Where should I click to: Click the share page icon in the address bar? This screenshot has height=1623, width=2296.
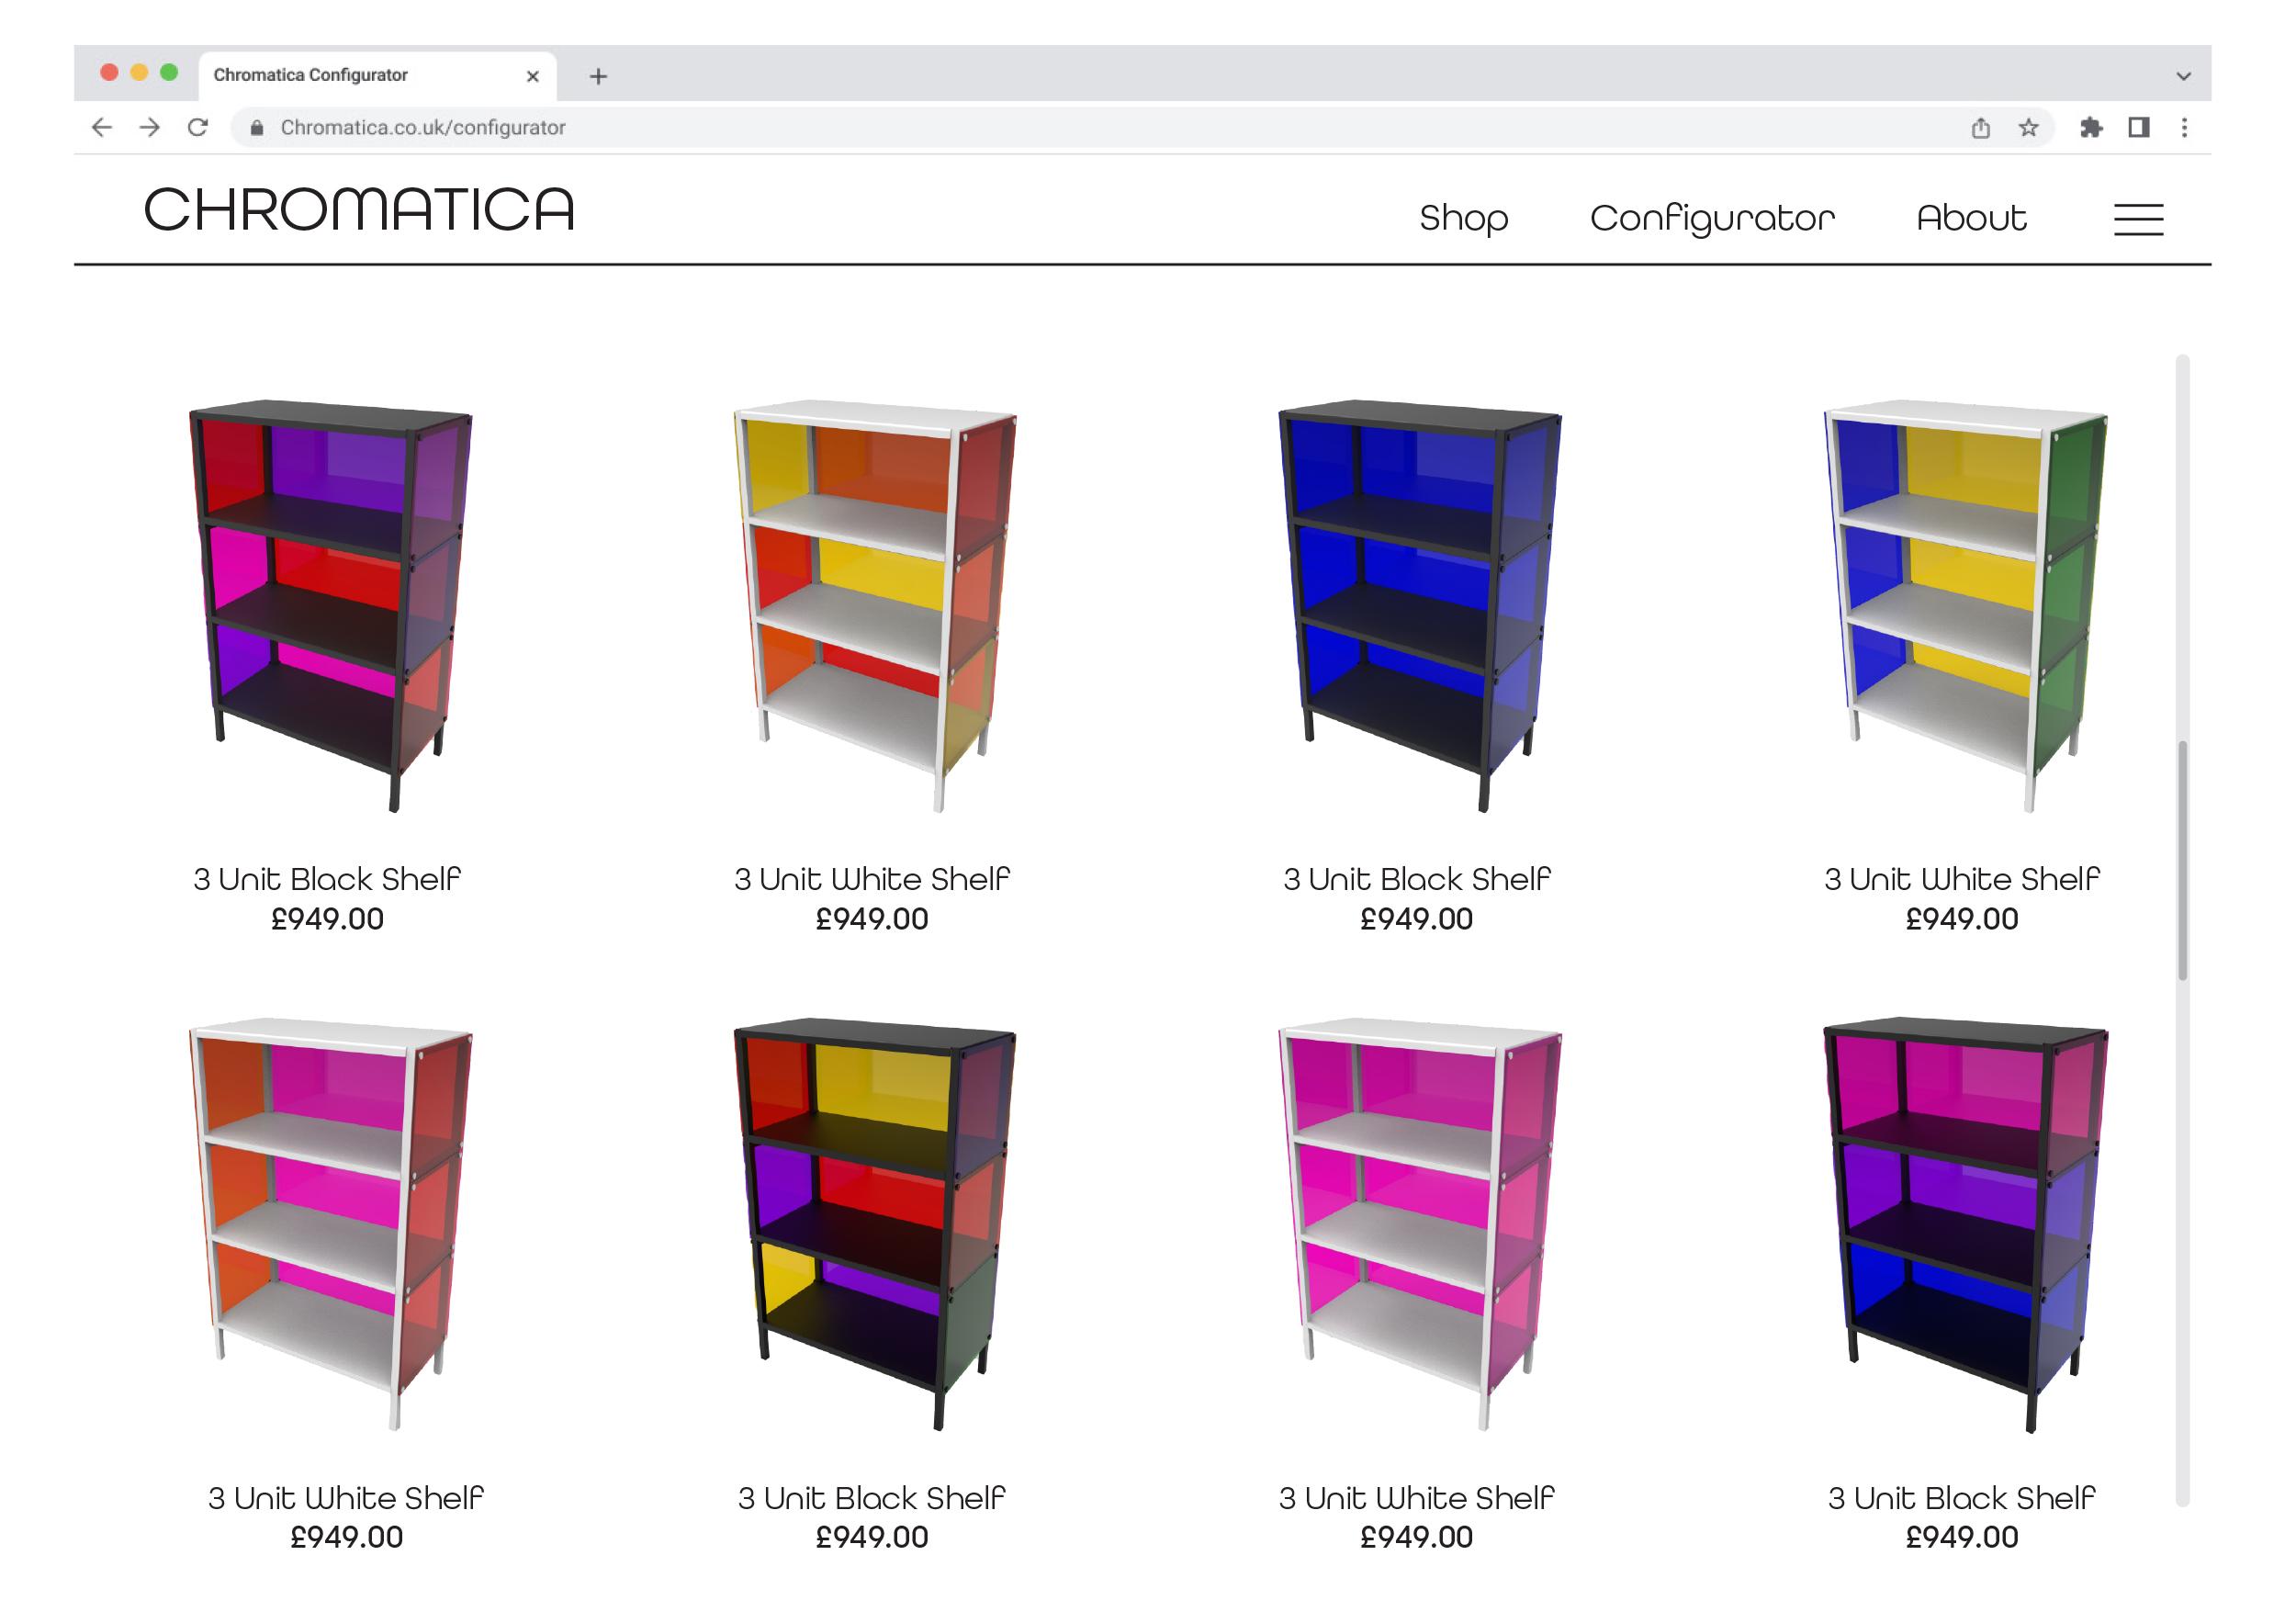[1981, 127]
